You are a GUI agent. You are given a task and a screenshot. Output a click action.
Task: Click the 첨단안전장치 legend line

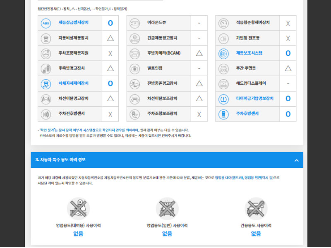coord(82,9)
